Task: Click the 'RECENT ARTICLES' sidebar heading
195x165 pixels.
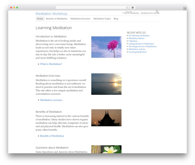Action: [x=136, y=33]
